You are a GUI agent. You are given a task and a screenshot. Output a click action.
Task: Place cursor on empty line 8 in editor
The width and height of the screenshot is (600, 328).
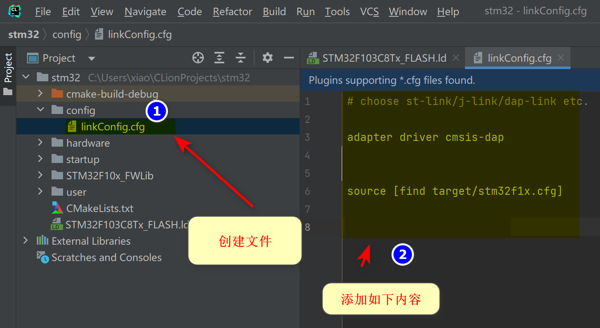click(x=471, y=227)
